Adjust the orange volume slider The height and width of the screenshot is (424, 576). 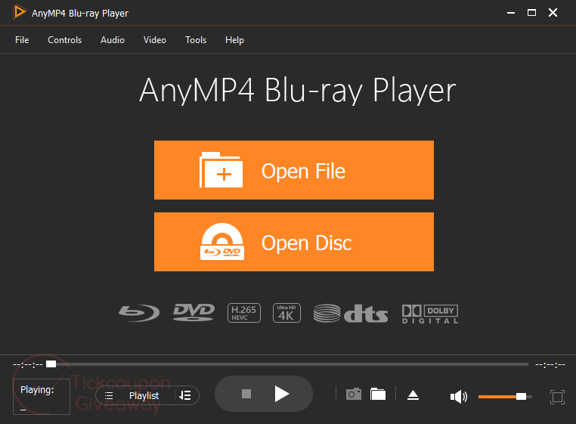coord(505,397)
